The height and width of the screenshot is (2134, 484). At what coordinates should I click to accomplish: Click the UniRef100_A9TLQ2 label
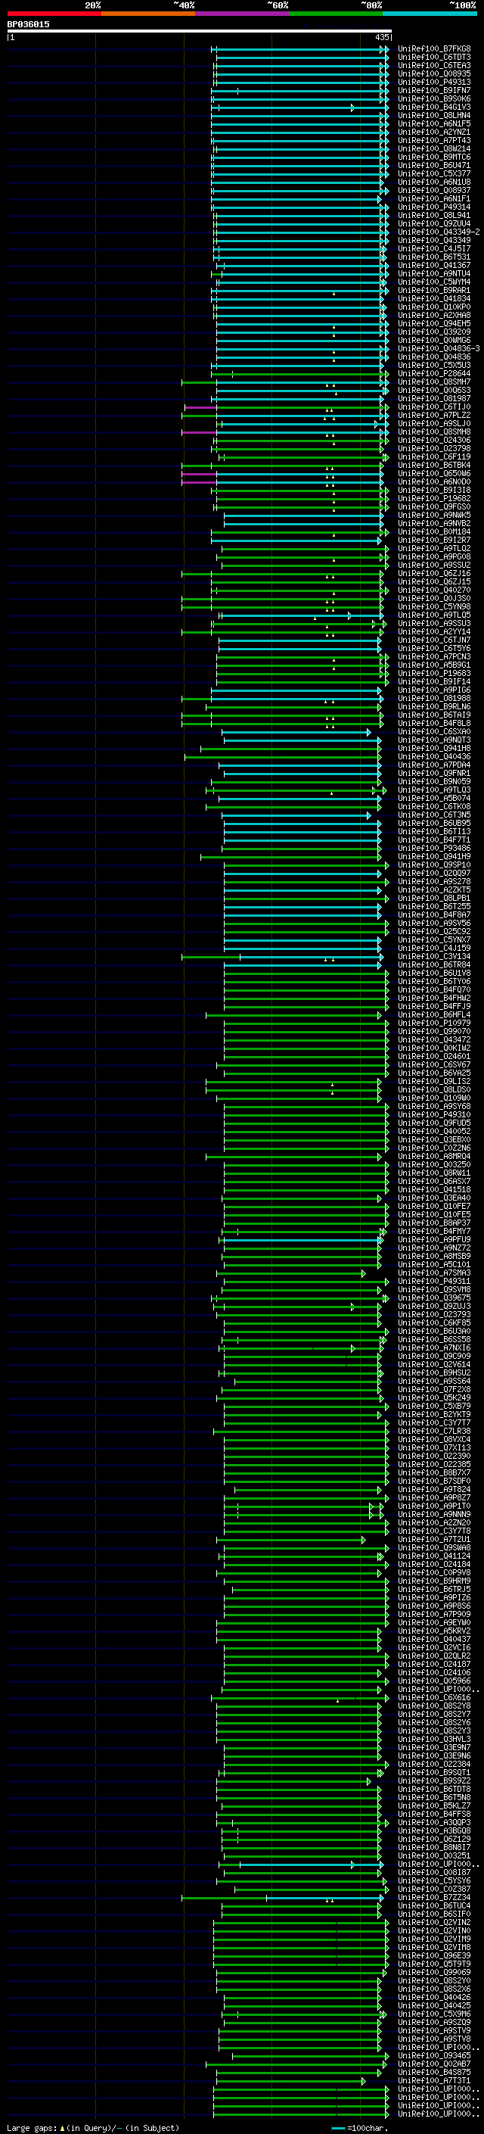point(434,548)
